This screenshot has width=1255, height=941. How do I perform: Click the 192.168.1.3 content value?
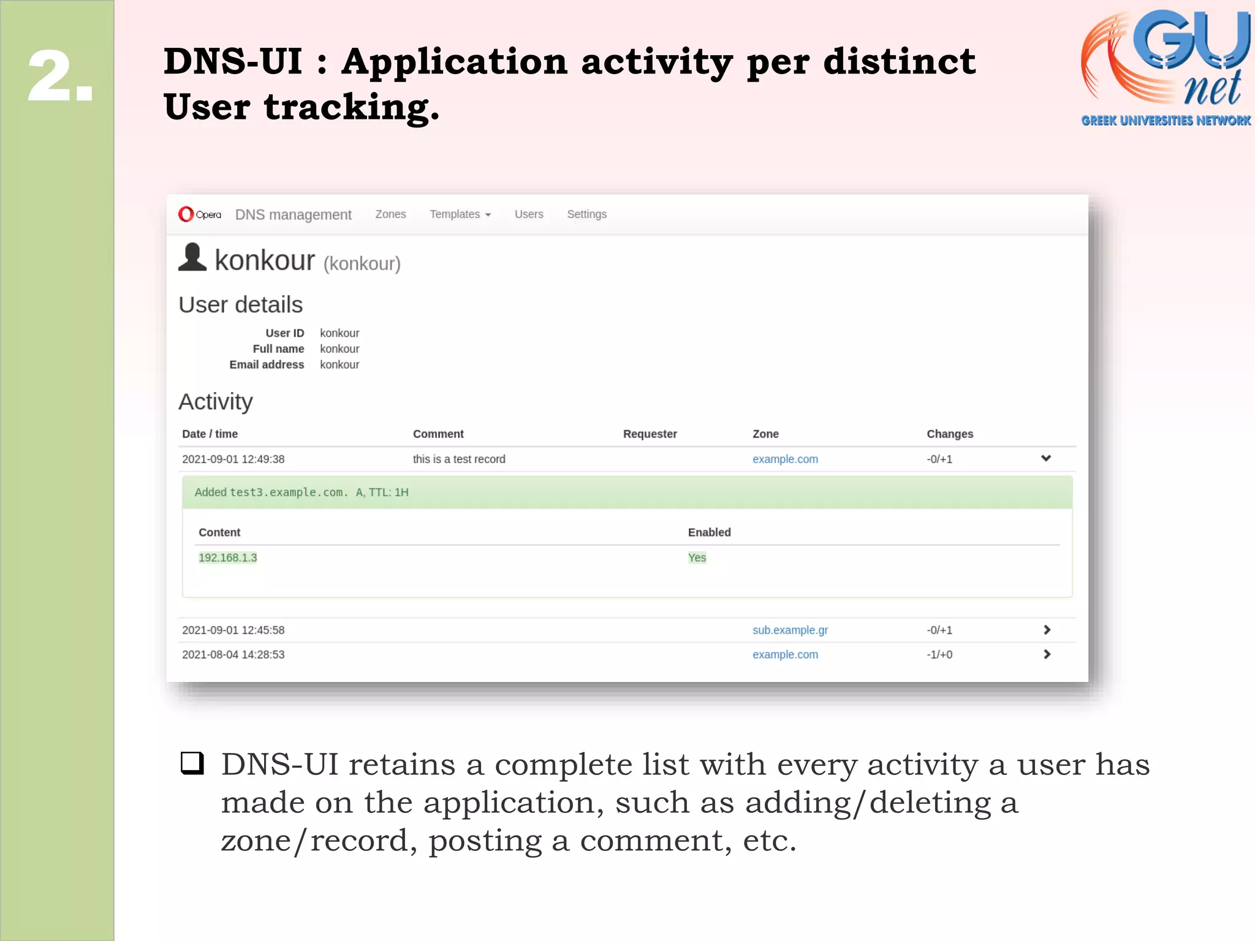pos(227,557)
